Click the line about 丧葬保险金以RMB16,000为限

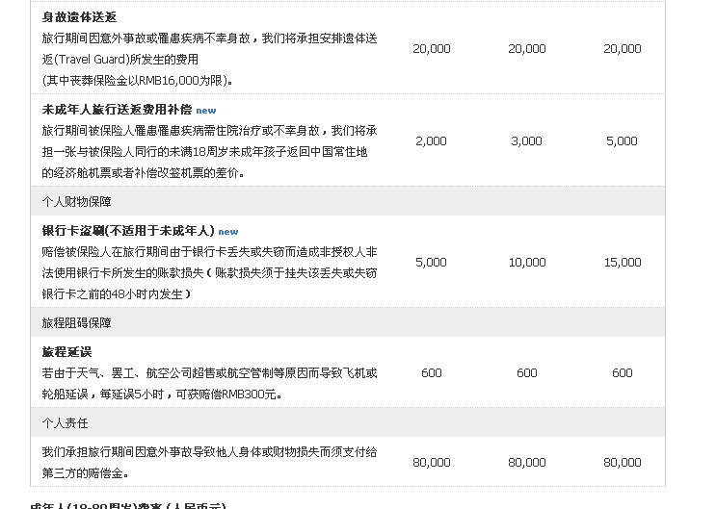pos(138,81)
